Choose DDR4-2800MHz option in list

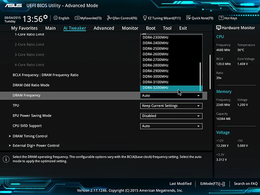(170, 65)
